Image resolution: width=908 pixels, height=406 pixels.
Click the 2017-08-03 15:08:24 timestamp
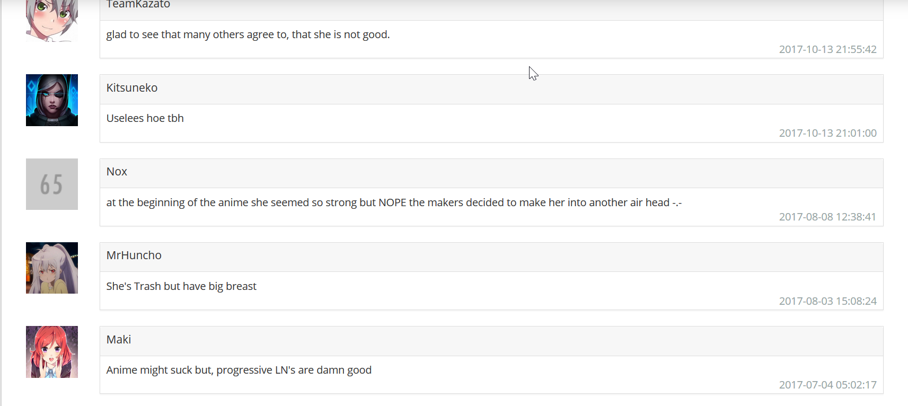(827, 301)
